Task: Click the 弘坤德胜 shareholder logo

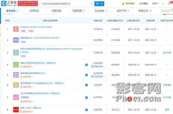Action: coord(16,97)
